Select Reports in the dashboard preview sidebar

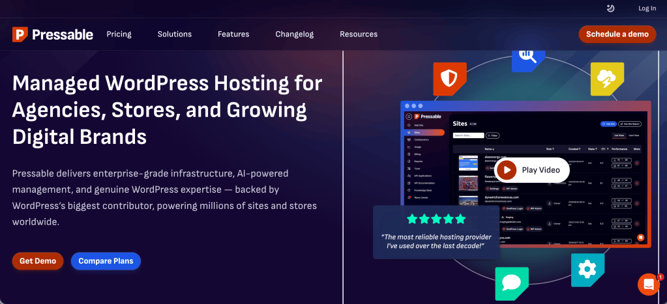(x=418, y=161)
